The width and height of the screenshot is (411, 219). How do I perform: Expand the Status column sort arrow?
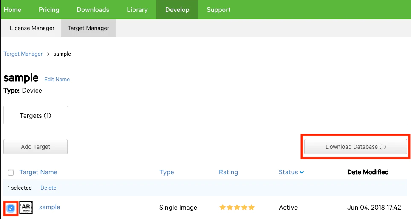coord(302,172)
